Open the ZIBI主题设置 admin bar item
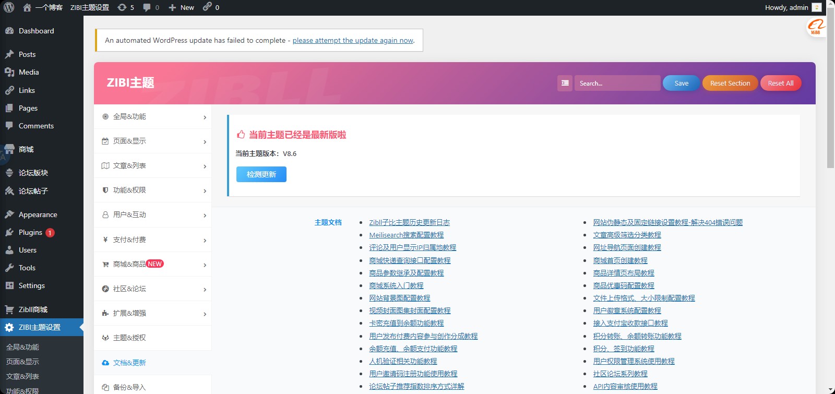The image size is (835, 394). 90,7
